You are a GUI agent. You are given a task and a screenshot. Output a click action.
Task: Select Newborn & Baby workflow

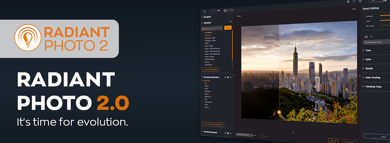[209, 59]
